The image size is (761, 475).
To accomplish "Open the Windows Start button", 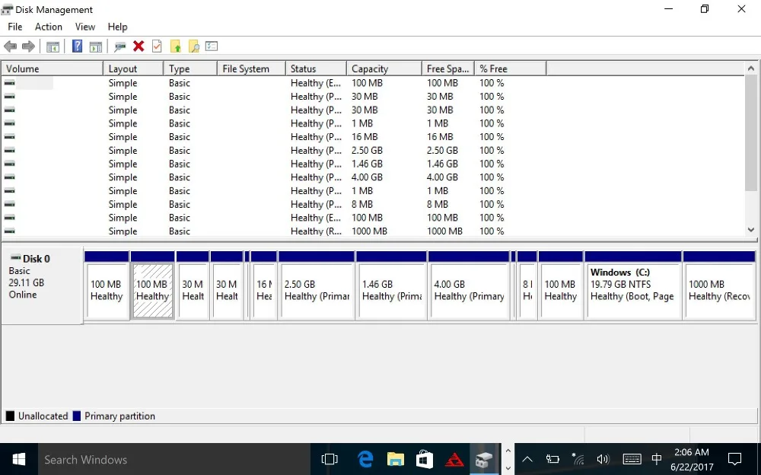I will tap(18, 459).
